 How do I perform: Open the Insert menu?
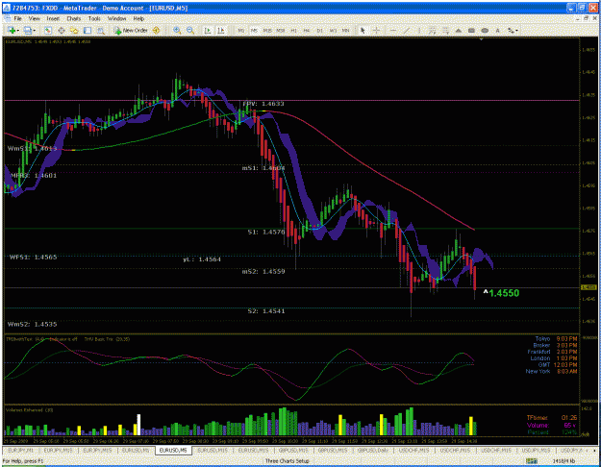pos(53,18)
